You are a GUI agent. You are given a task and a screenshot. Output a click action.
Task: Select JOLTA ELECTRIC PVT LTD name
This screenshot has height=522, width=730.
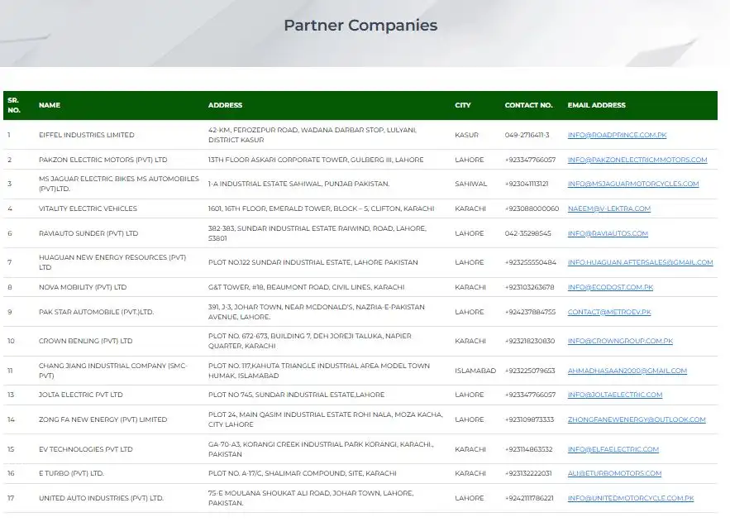81,395
